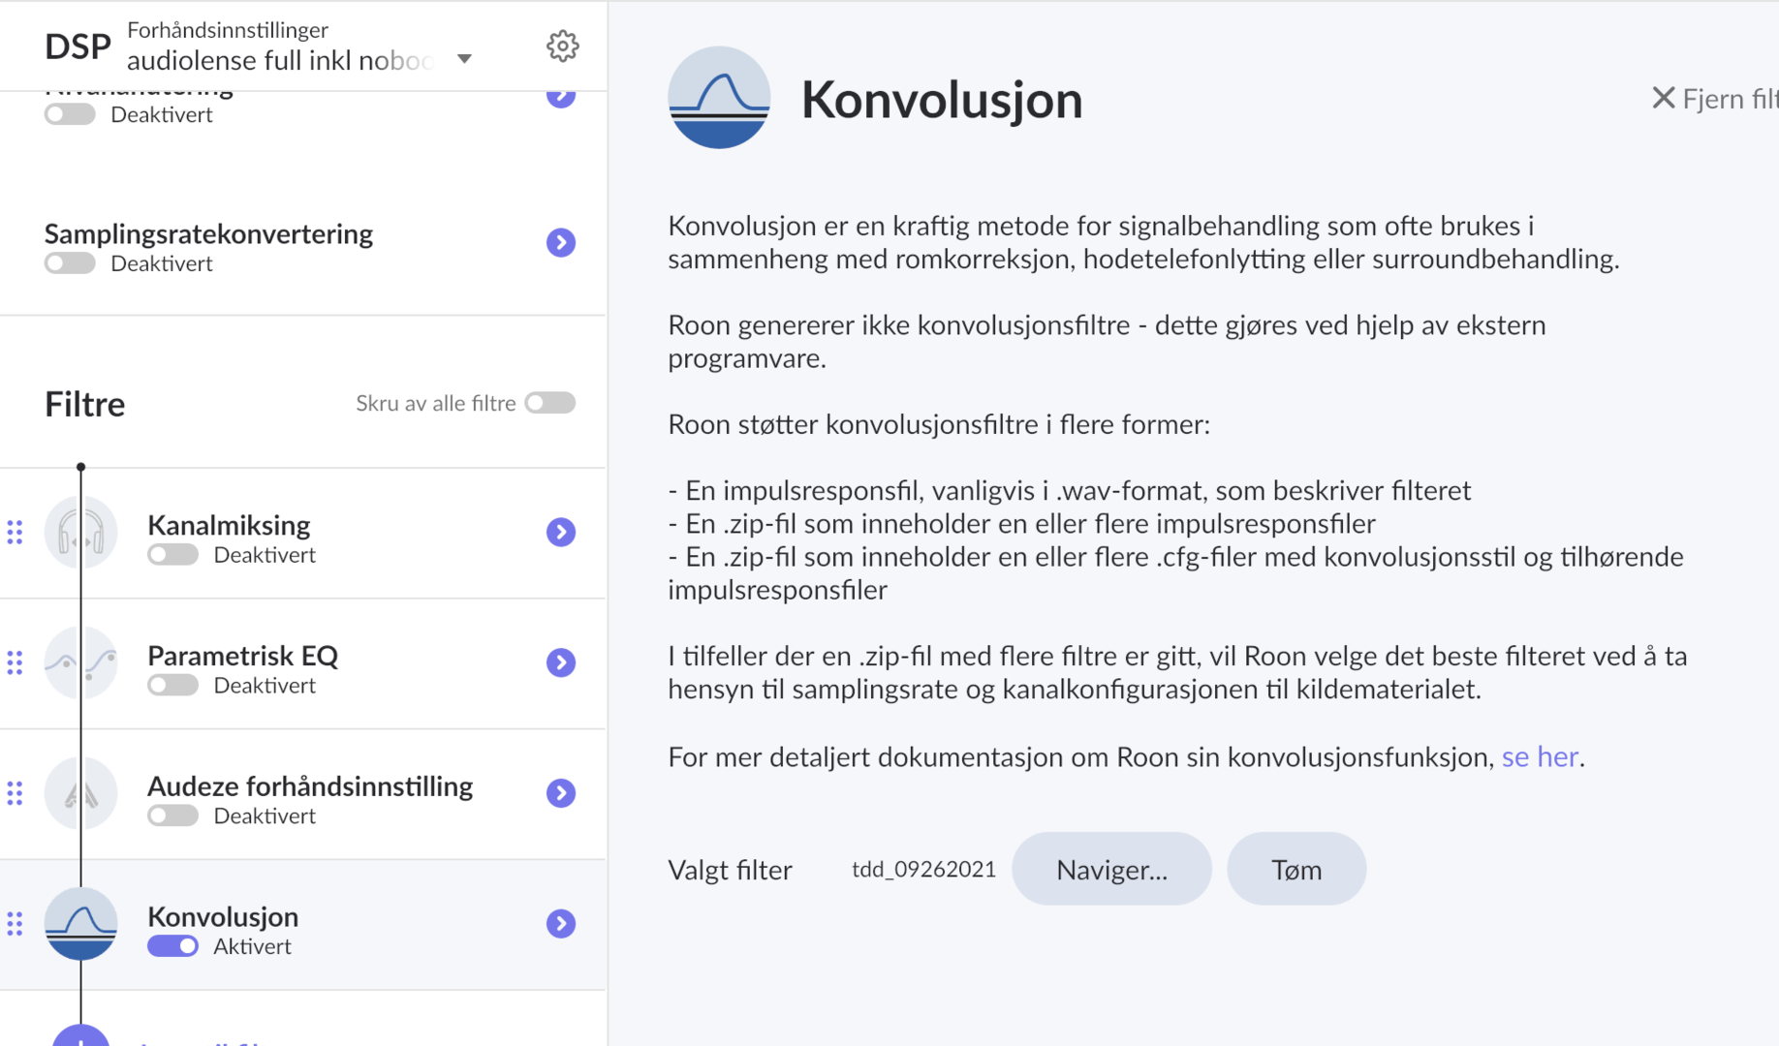
Task: Click the DSP heading text
Action: [x=78, y=46]
